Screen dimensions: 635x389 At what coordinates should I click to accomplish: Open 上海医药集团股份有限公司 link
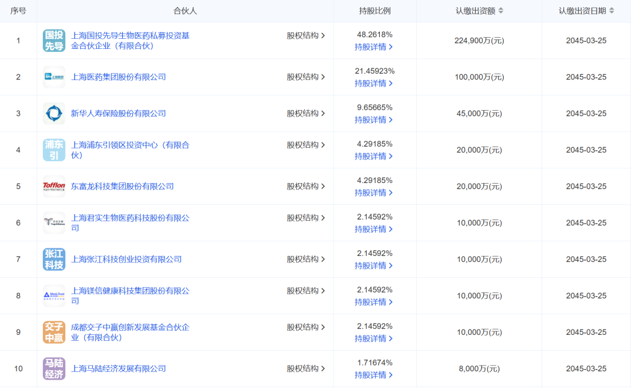118,77
